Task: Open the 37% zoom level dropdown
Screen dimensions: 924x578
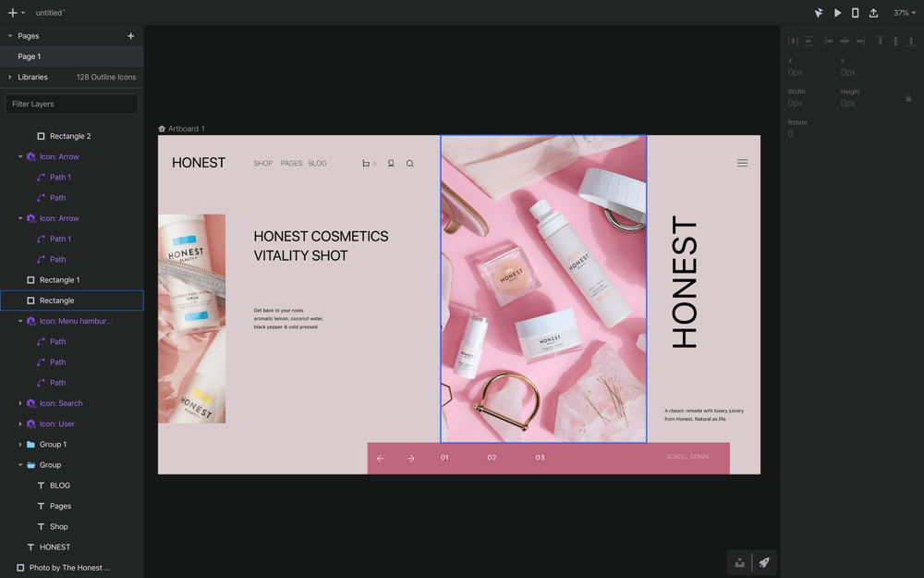Action: (x=904, y=12)
